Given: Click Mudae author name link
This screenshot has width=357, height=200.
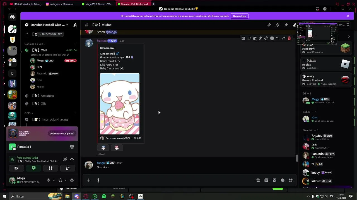Looking at the screenshot, I should (x=102, y=41).
